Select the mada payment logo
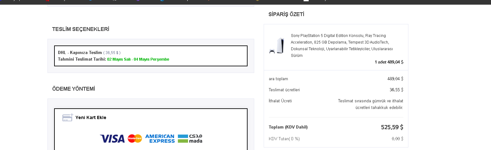The image size is (491, 150). pos(190,139)
